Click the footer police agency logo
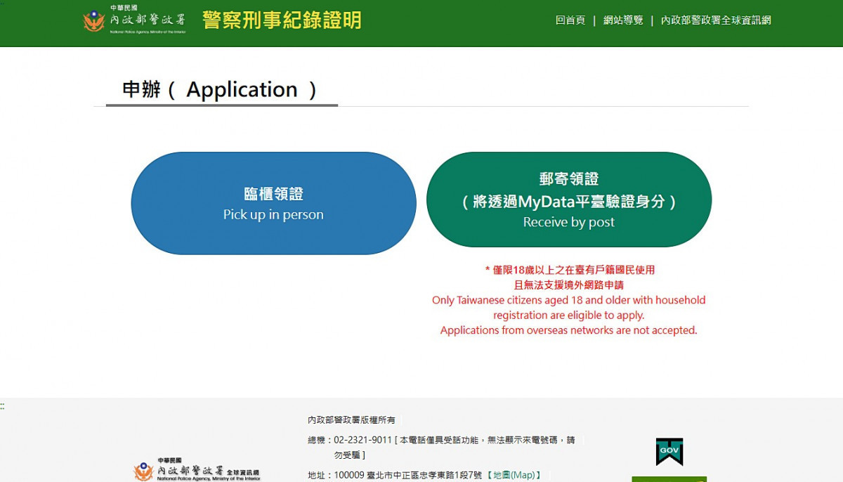The width and height of the screenshot is (843, 482). coord(197,470)
